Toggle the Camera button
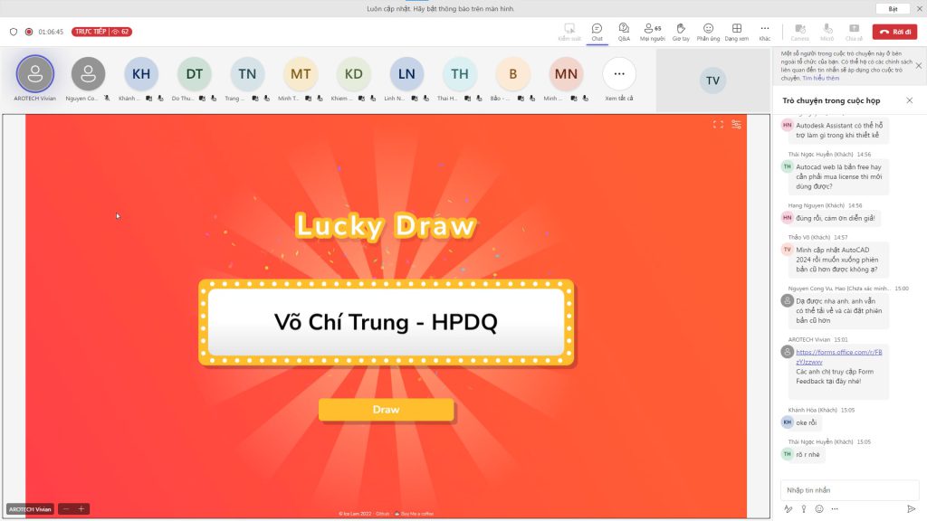The image size is (927, 521). point(800,32)
